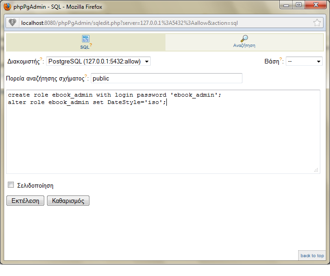Click into the SQL query text area

point(163,132)
